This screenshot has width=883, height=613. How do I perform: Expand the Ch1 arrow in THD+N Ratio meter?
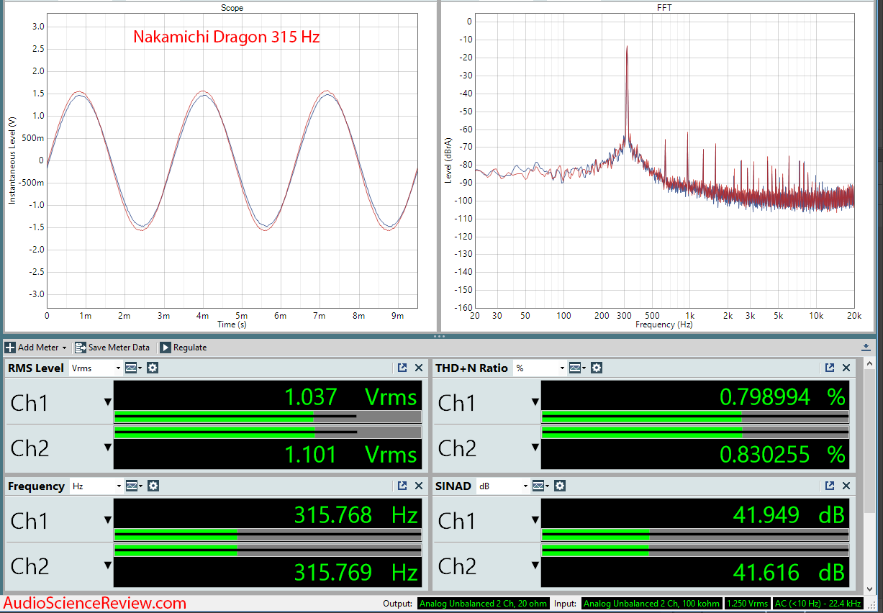535,402
